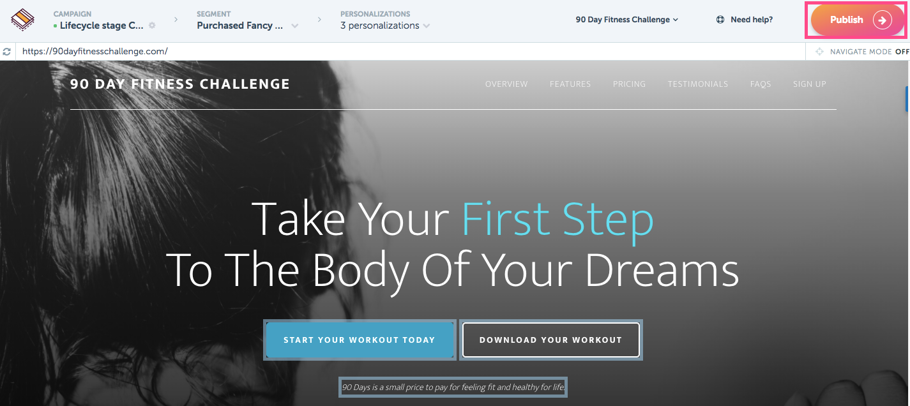Go to Testimonials in site navigation

tap(698, 84)
